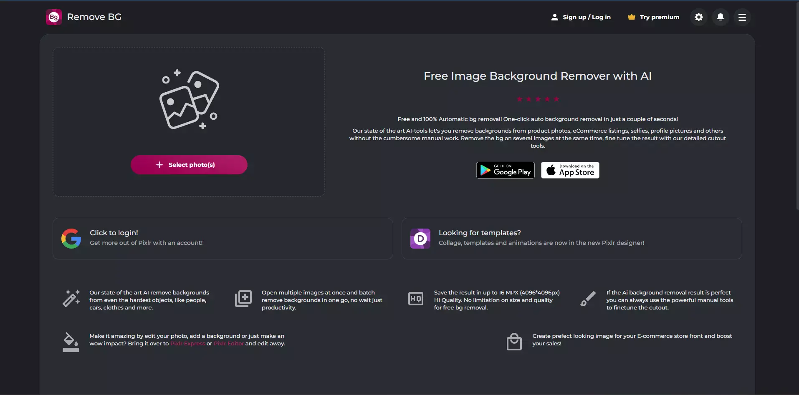Click Sign up / Log in
This screenshot has width=799, height=395.
point(581,17)
